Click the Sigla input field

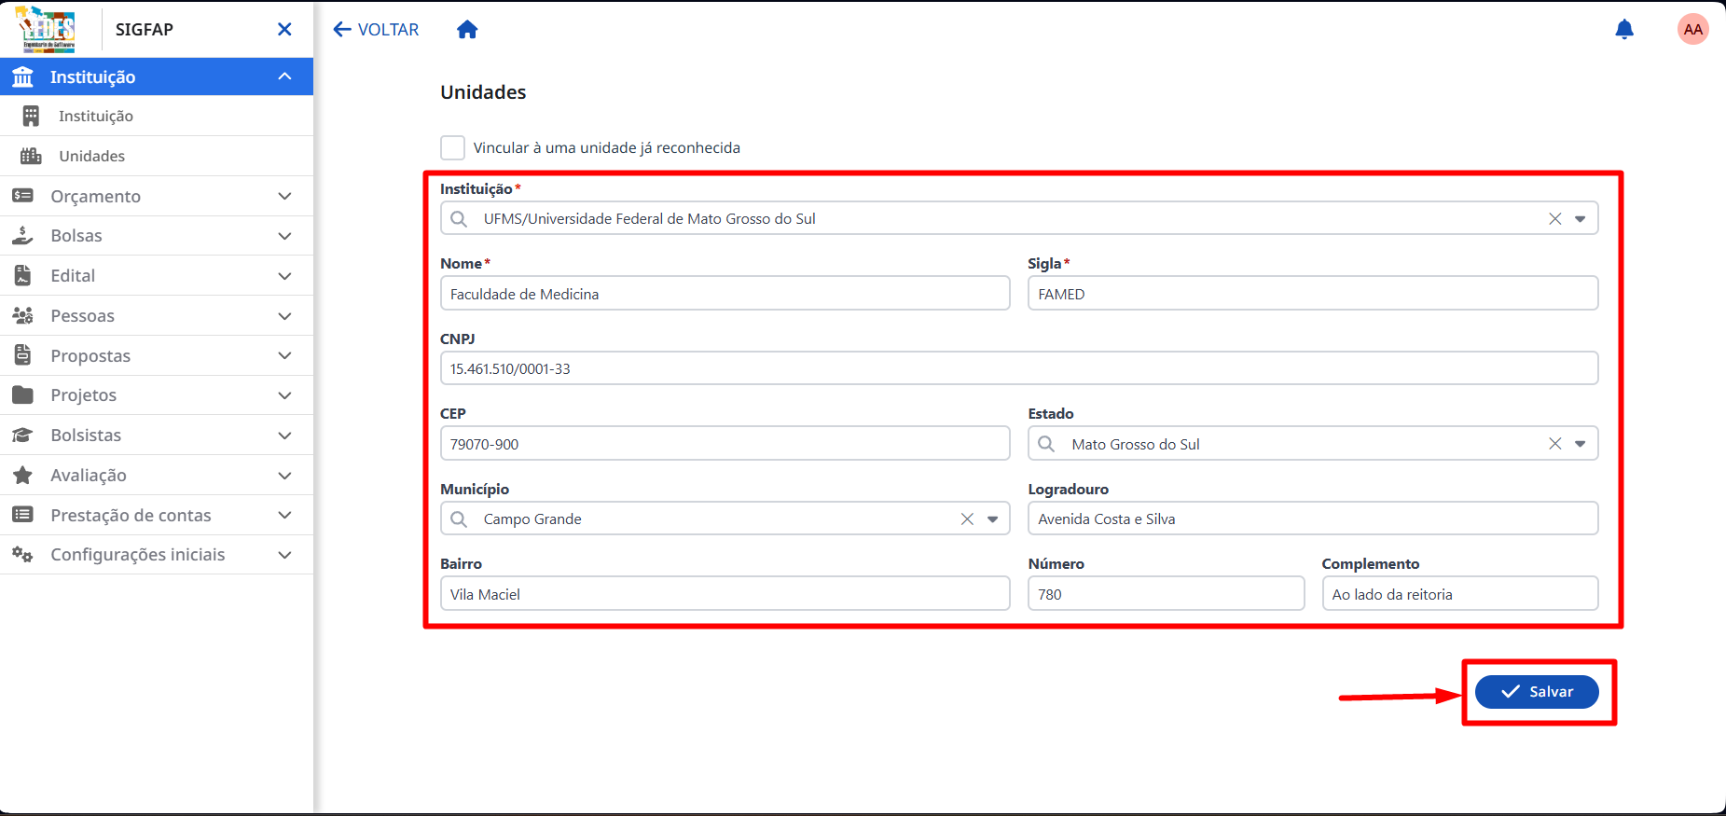point(1313,294)
